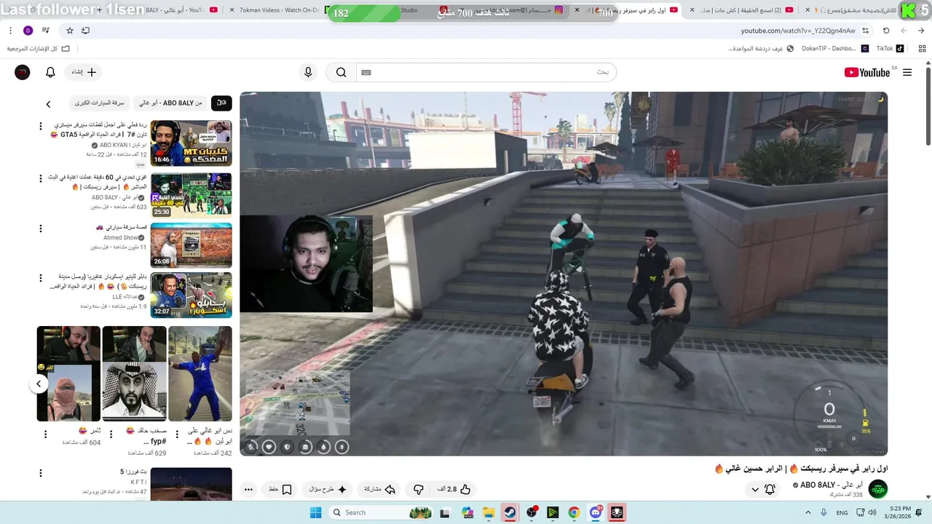Open options for Ahmed Show video

tap(42, 229)
